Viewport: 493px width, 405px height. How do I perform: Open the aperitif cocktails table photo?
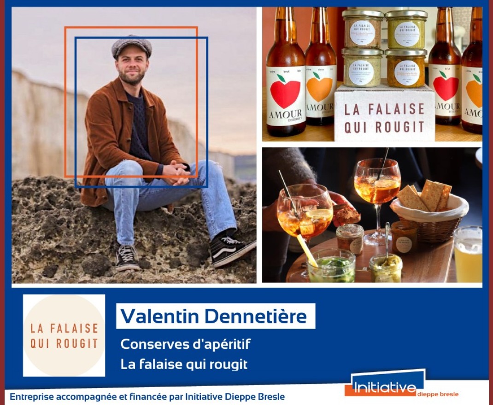click(372, 215)
